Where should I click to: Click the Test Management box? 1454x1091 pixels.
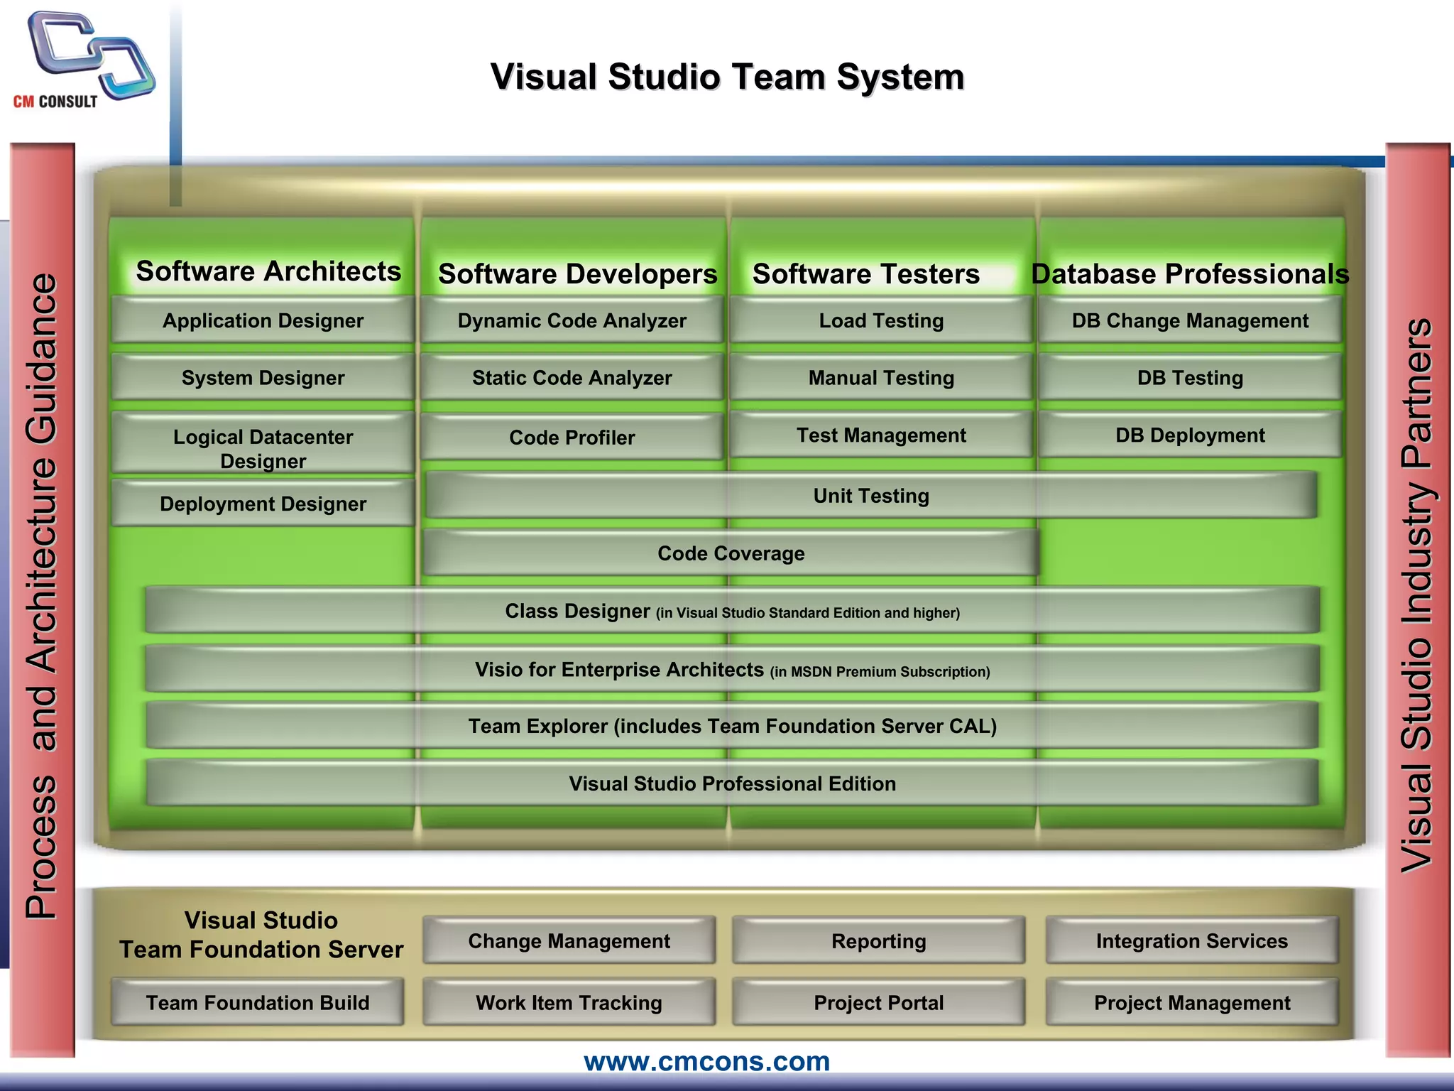click(881, 435)
